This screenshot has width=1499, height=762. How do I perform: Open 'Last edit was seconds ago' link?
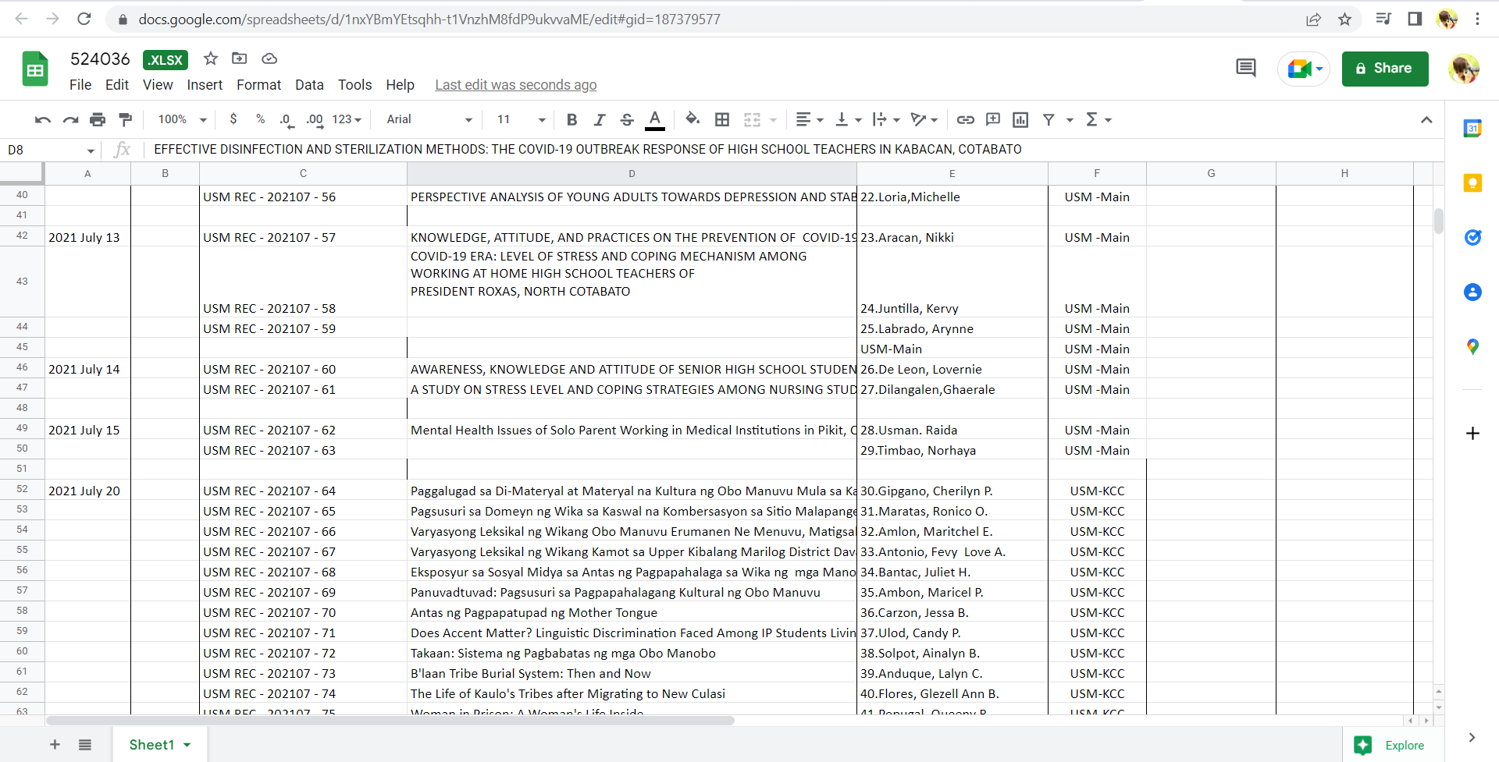click(x=516, y=85)
